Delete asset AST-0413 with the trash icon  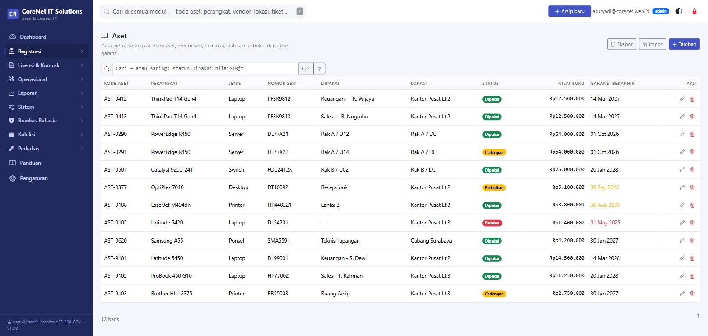(x=692, y=117)
